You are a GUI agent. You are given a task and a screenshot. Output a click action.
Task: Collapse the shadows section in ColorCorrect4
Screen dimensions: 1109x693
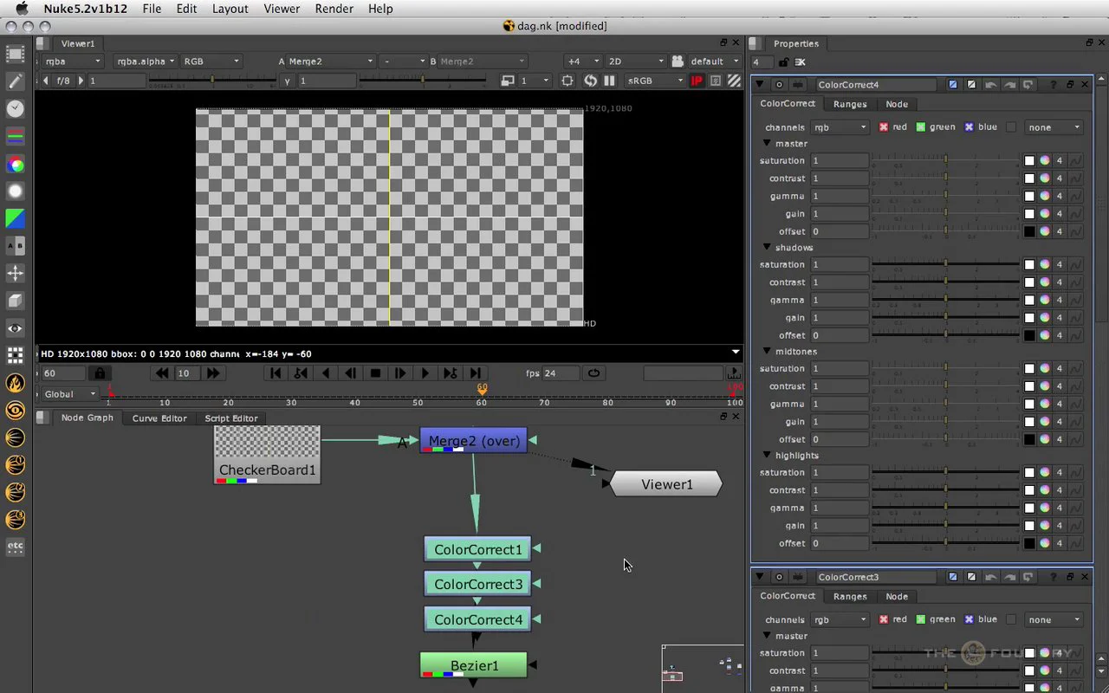pyautogui.click(x=768, y=248)
